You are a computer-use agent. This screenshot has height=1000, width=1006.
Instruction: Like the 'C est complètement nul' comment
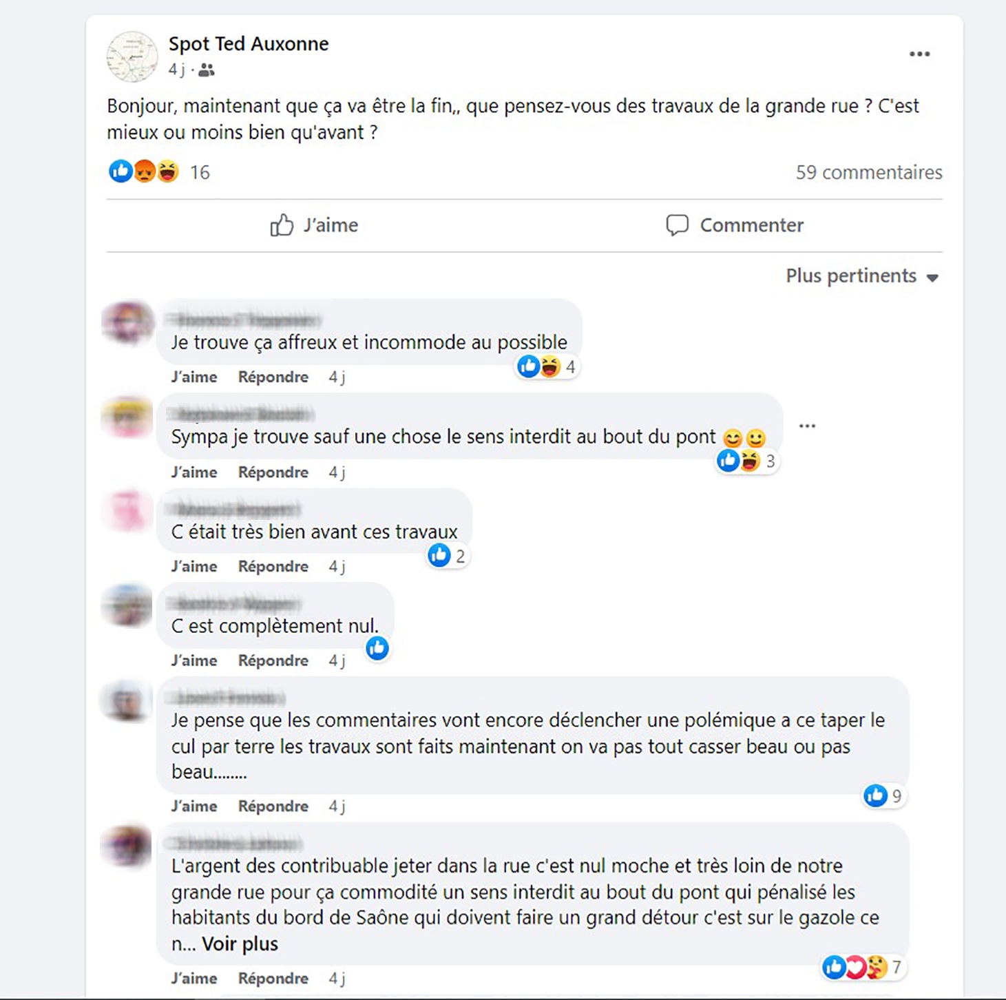[x=194, y=660]
